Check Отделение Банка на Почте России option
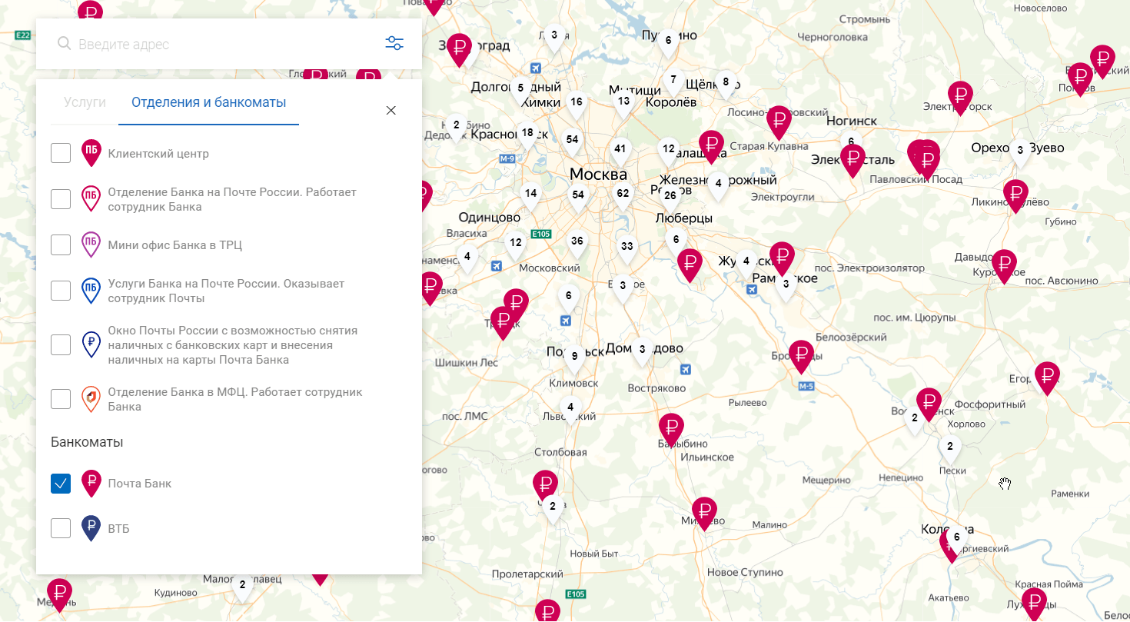Viewport: 1130px width, 622px height. [61, 199]
